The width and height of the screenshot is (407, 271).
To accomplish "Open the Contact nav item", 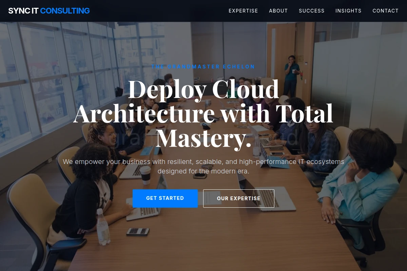I will pos(386,11).
